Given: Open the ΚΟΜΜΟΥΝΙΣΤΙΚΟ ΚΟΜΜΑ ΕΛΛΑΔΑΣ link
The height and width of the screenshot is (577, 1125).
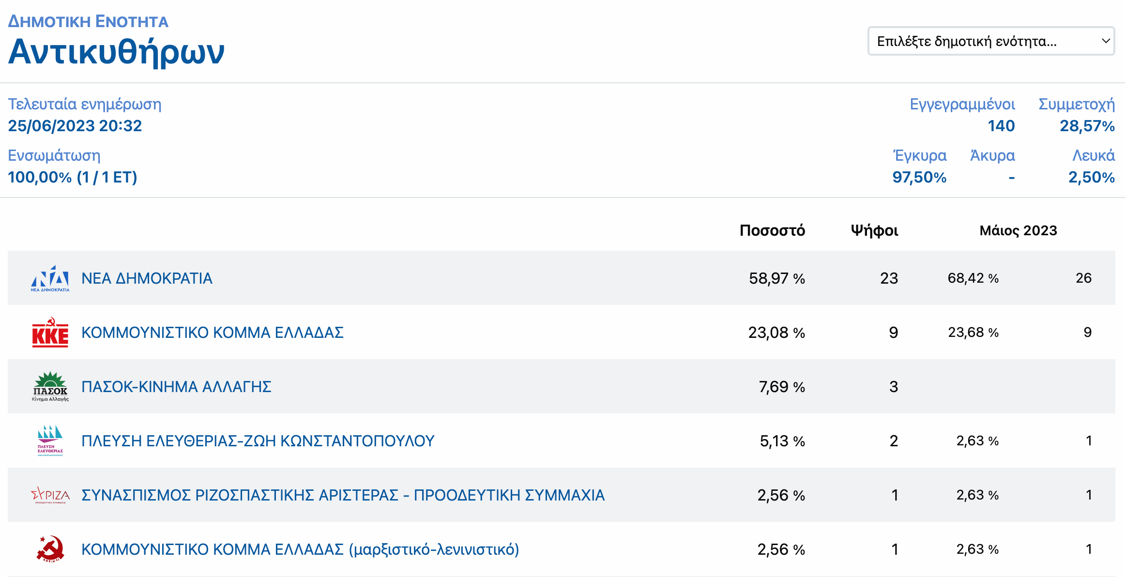Looking at the screenshot, I should [212, 333].
